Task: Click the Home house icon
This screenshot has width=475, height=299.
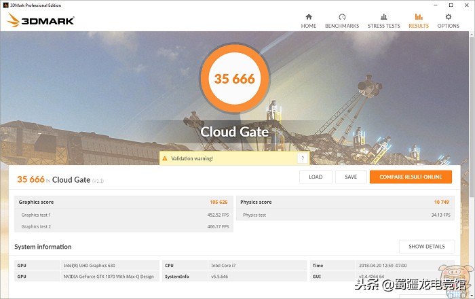Action: pos(308,17)
